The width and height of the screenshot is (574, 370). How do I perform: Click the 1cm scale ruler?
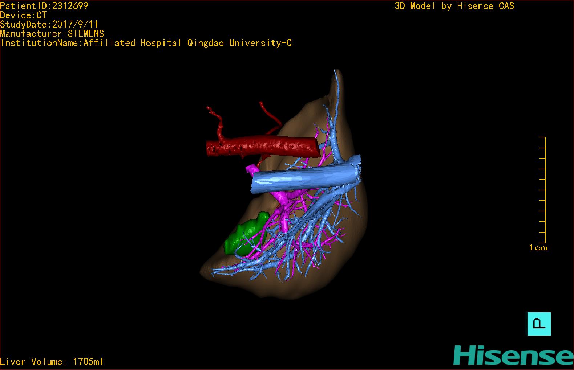[x=543, y=190]
